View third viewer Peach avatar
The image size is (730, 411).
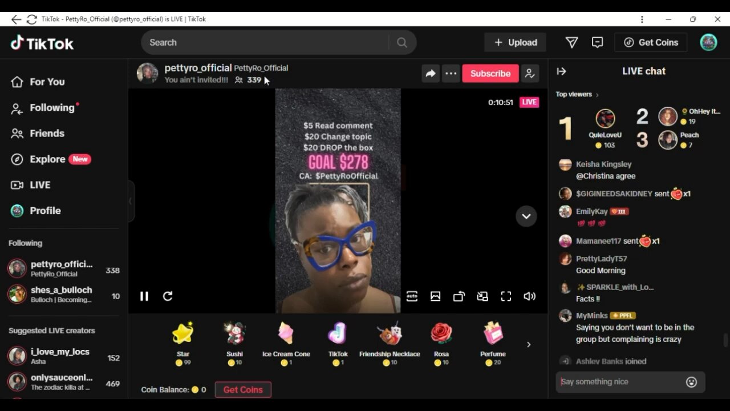[x=668, y=140]
